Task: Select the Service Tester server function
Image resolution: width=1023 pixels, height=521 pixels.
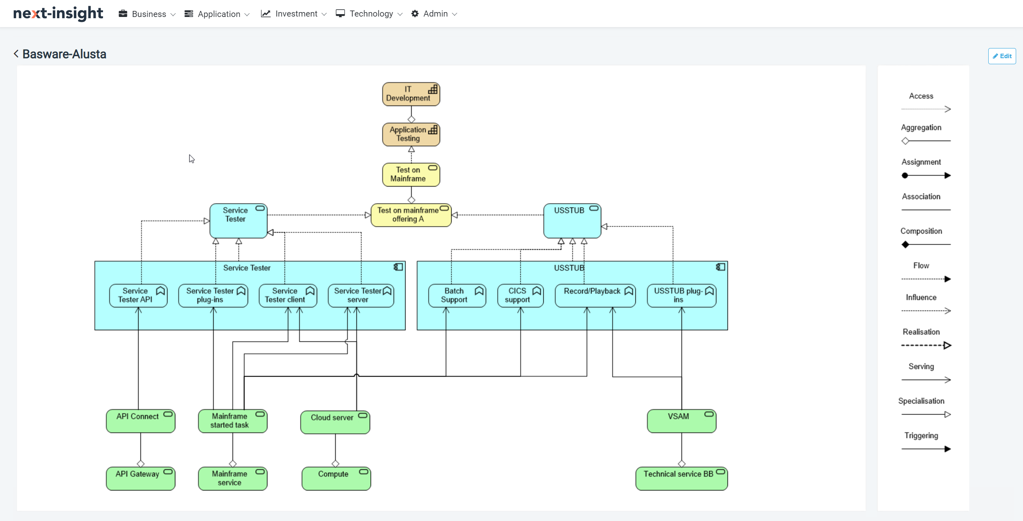Action: coord(361,296)
